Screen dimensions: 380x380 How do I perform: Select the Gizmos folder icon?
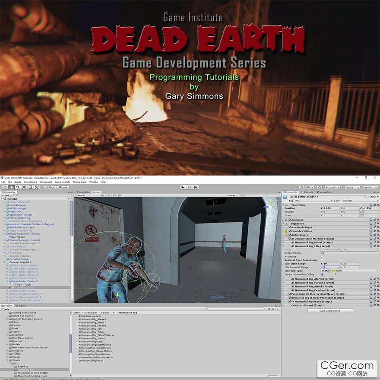10,332
